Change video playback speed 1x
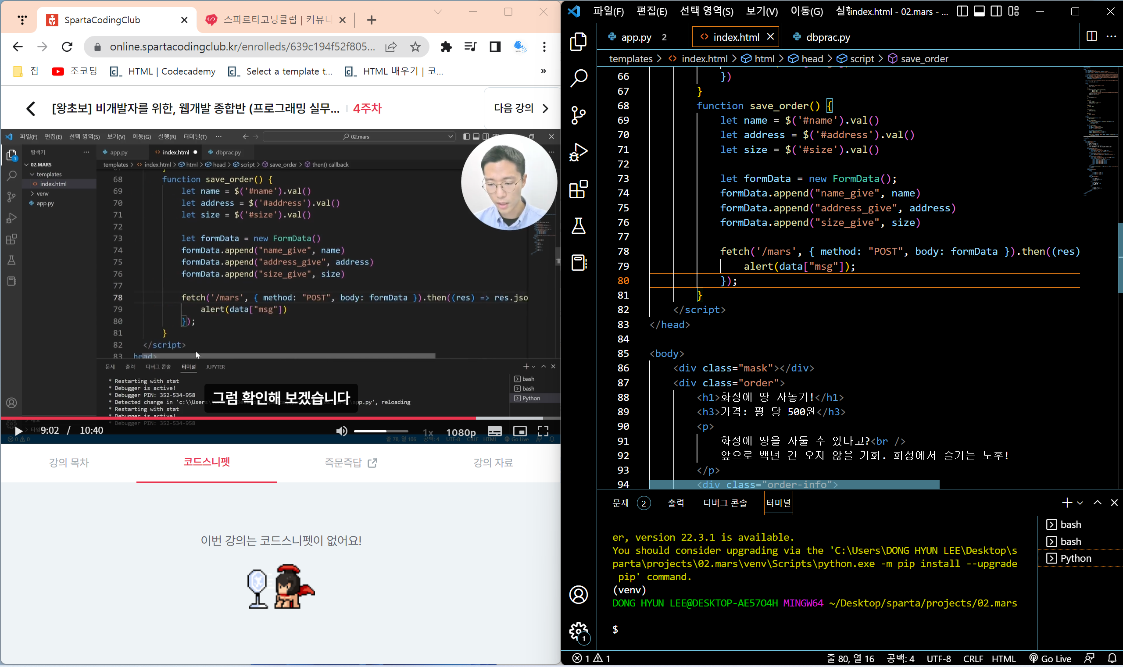This screenshot has height=667, width=1123. (x=428, y=432)
